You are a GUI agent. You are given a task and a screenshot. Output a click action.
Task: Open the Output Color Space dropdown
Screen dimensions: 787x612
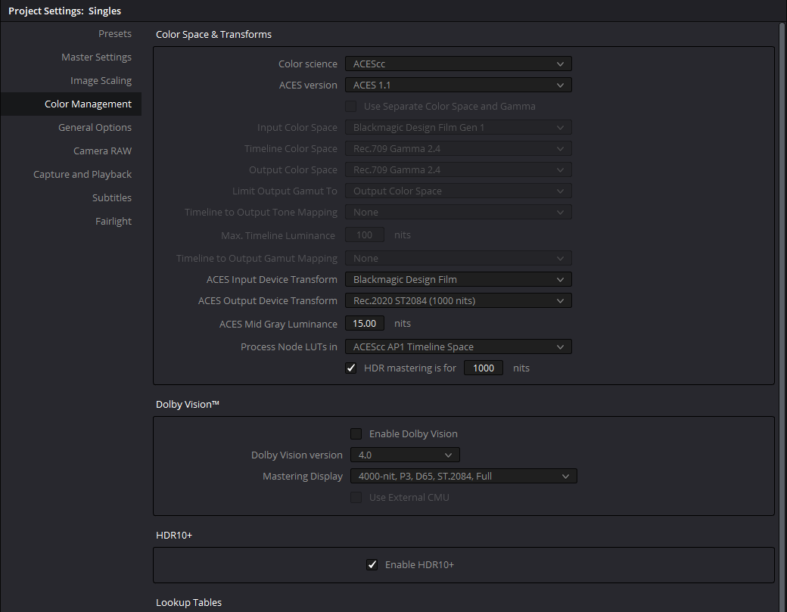click(459, 169)
